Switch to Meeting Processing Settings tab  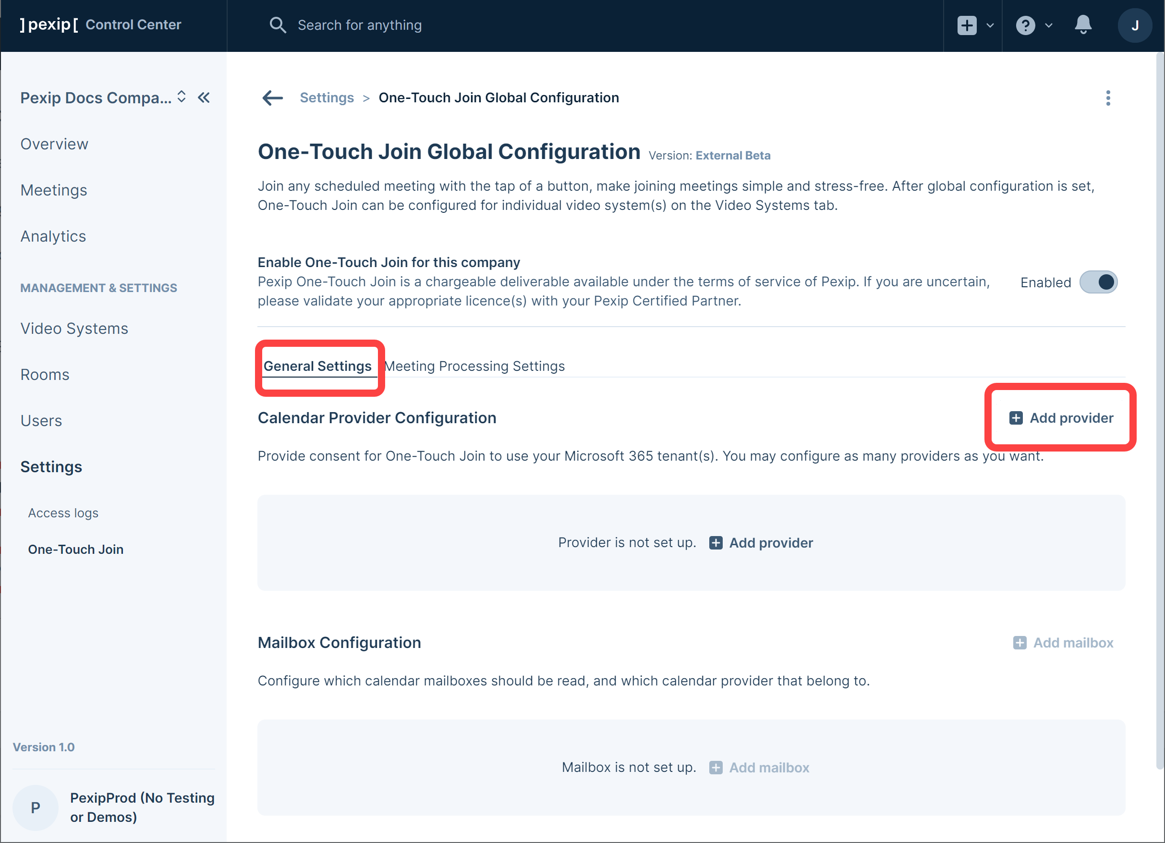pos(474,366)
